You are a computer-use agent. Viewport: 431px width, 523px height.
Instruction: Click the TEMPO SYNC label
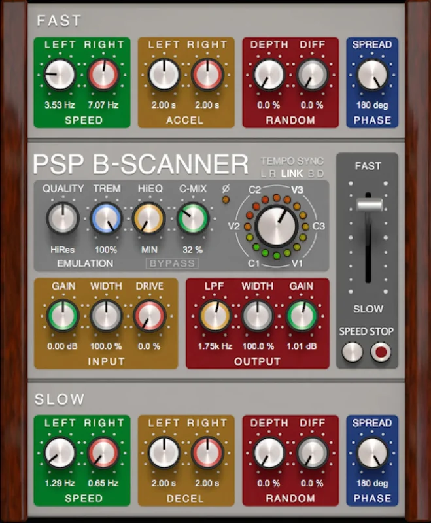(x=292, y=161)
